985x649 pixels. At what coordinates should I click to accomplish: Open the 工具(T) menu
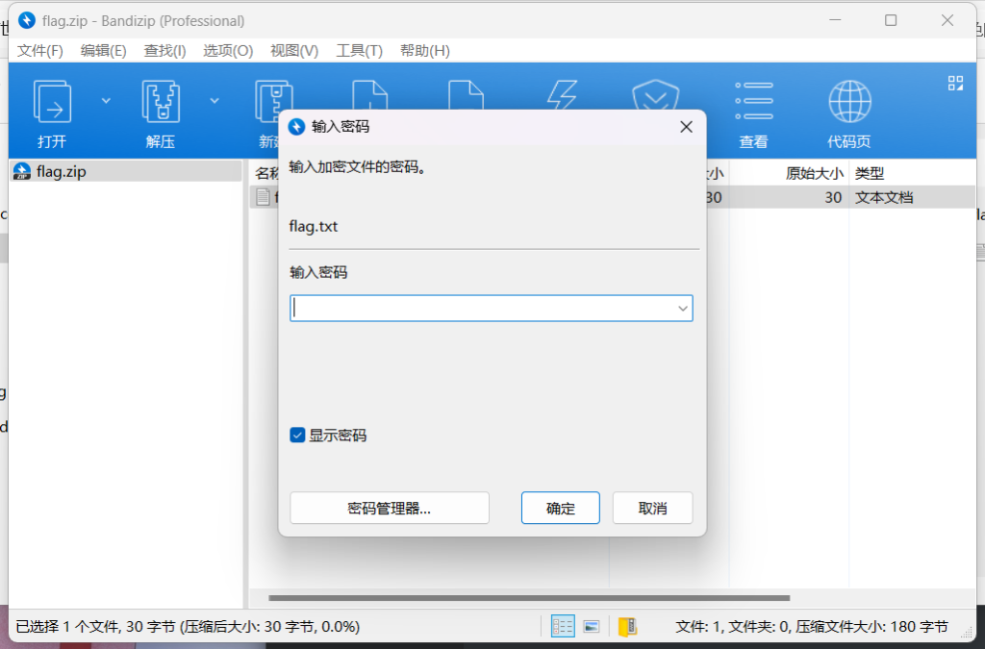[359, 51]
